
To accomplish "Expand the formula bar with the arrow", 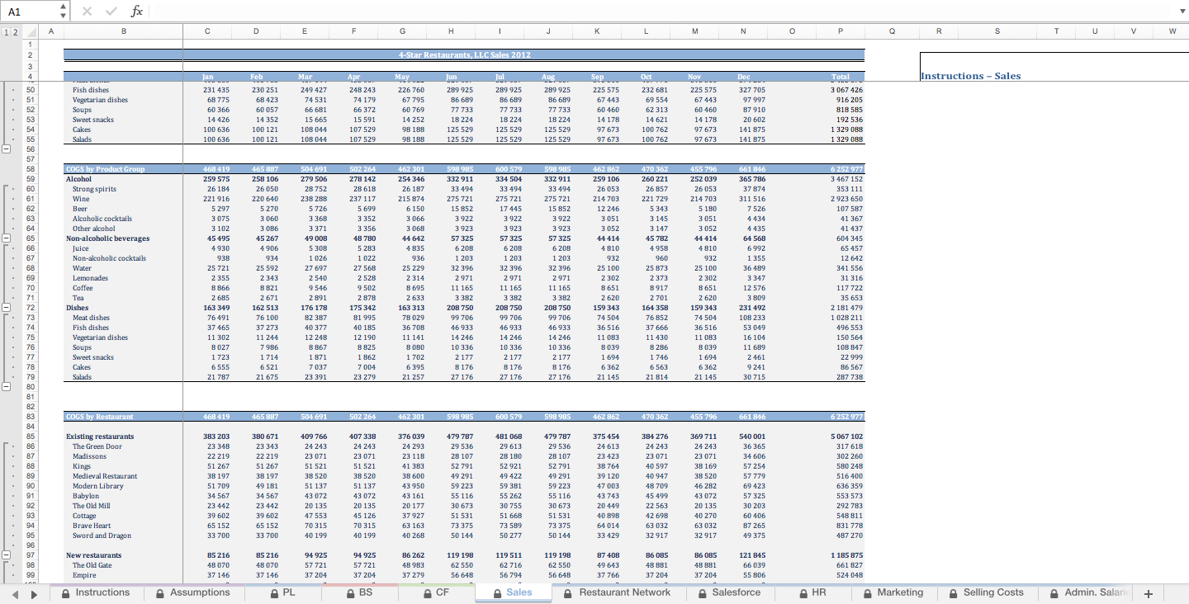I will (1181, 12).
